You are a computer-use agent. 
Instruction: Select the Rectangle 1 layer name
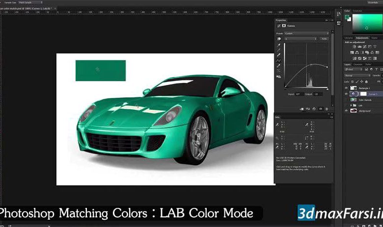pyautogui.click(x=364, y=88)
